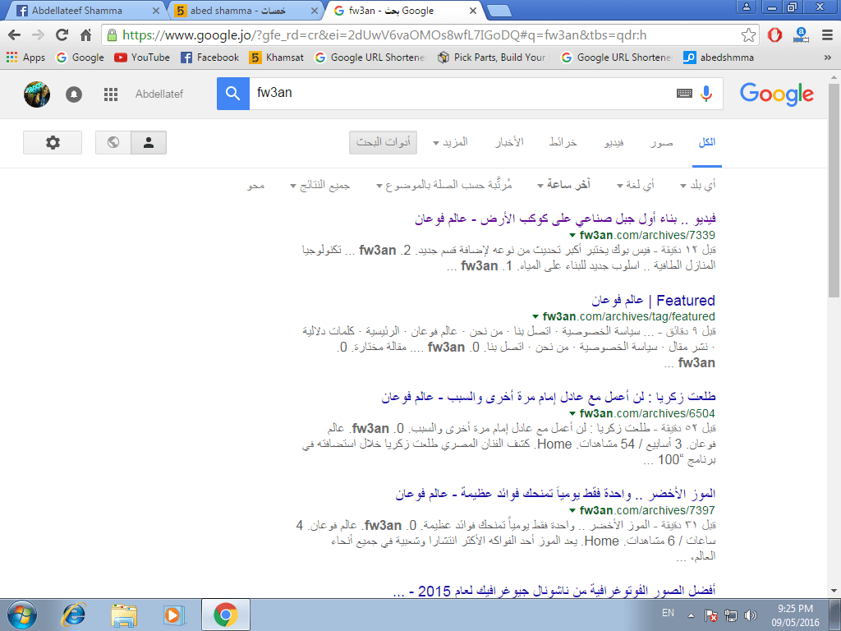Open the browser home page
The image size is (841, 631).
[85, 35]
